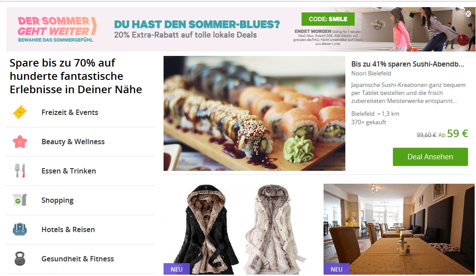
Task: Open the restaurant dining room deal image
Action: point(399,229)
